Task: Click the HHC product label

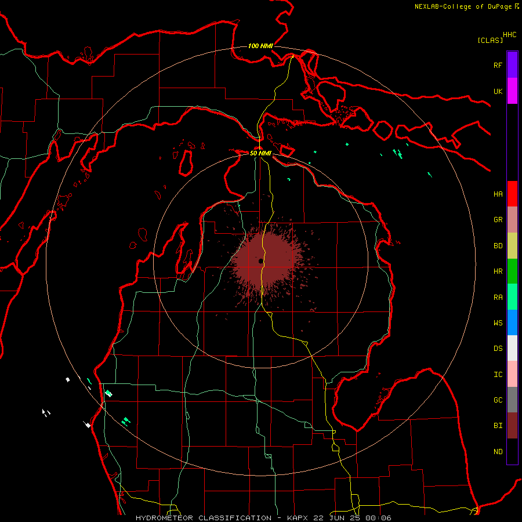Action: [509, 35]
